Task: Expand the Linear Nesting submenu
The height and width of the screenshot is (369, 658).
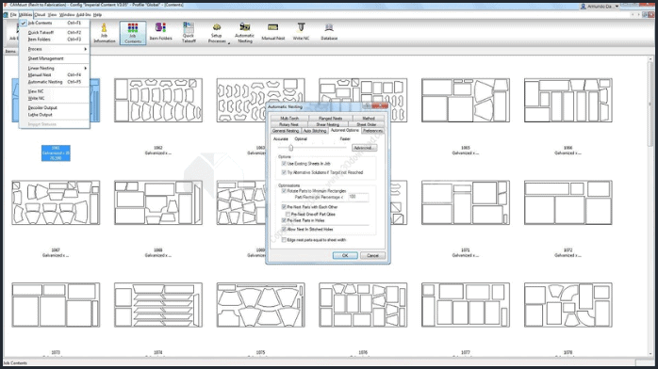Action: coord(54,68)
